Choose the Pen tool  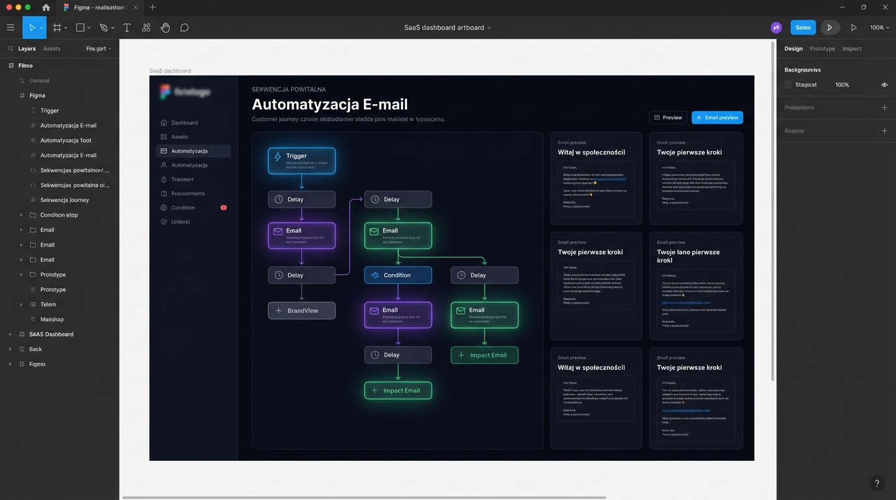(104, 28)
